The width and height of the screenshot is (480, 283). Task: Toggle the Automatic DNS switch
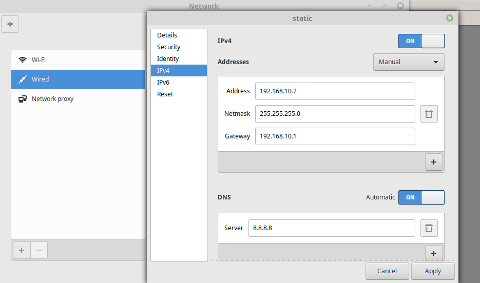[x=421, y=197]
